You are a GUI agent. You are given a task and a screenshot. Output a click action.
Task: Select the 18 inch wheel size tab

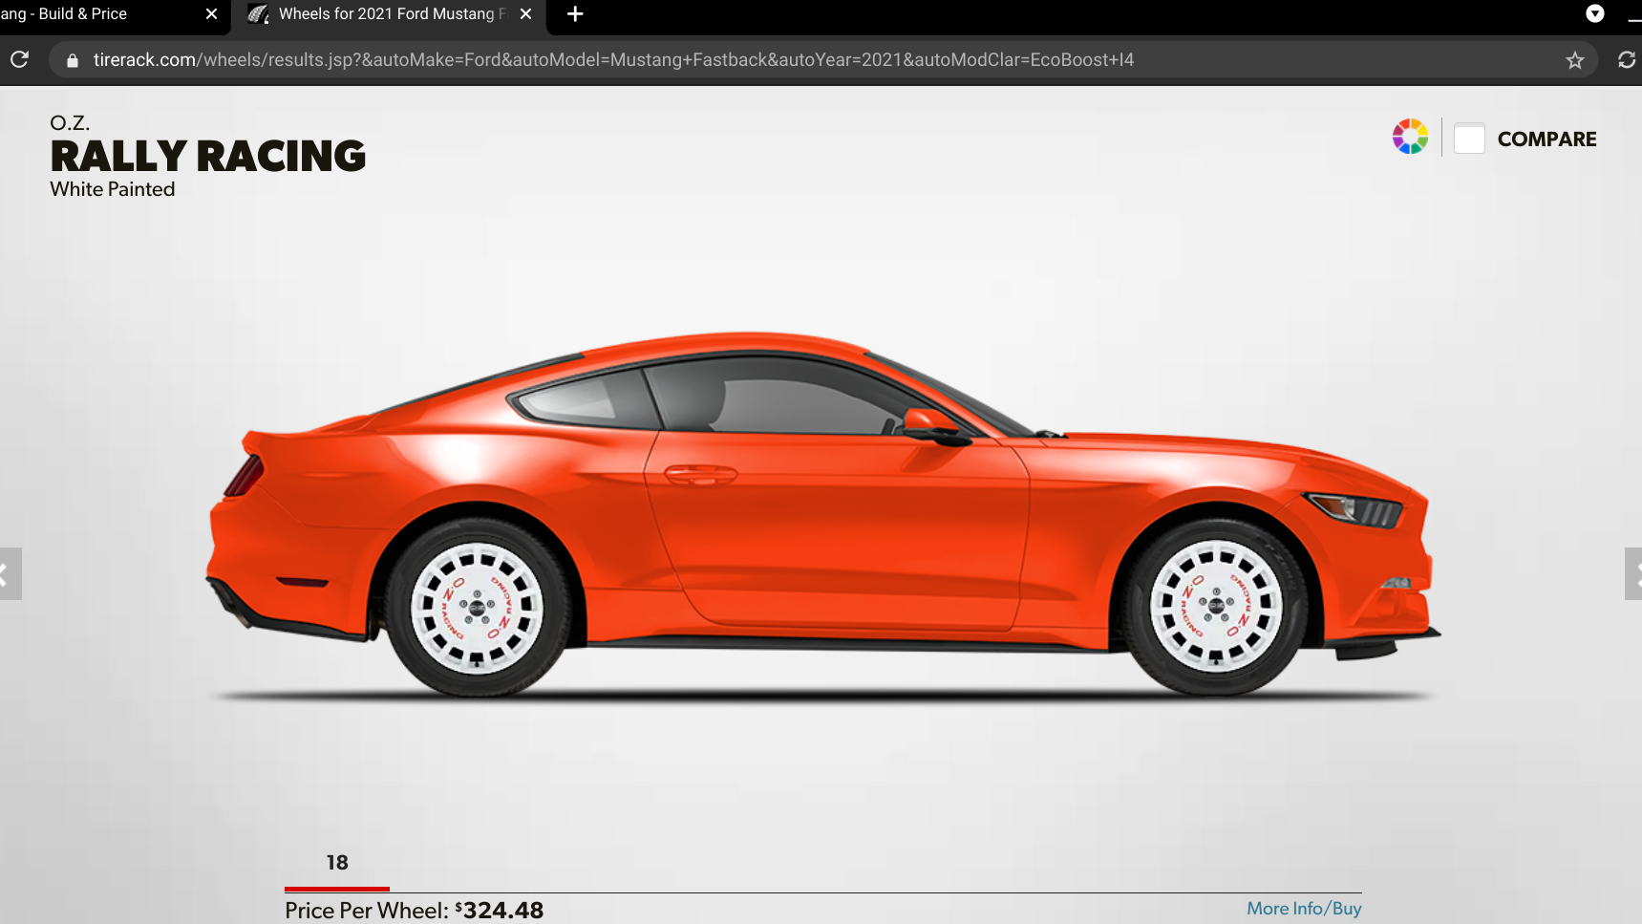(x=337, y=863)
